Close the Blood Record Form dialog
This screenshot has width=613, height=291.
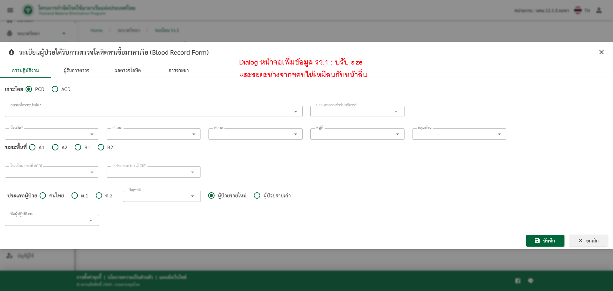pos(601,52)
